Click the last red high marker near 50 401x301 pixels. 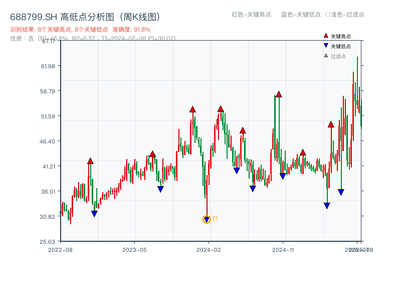click(331, 124)
